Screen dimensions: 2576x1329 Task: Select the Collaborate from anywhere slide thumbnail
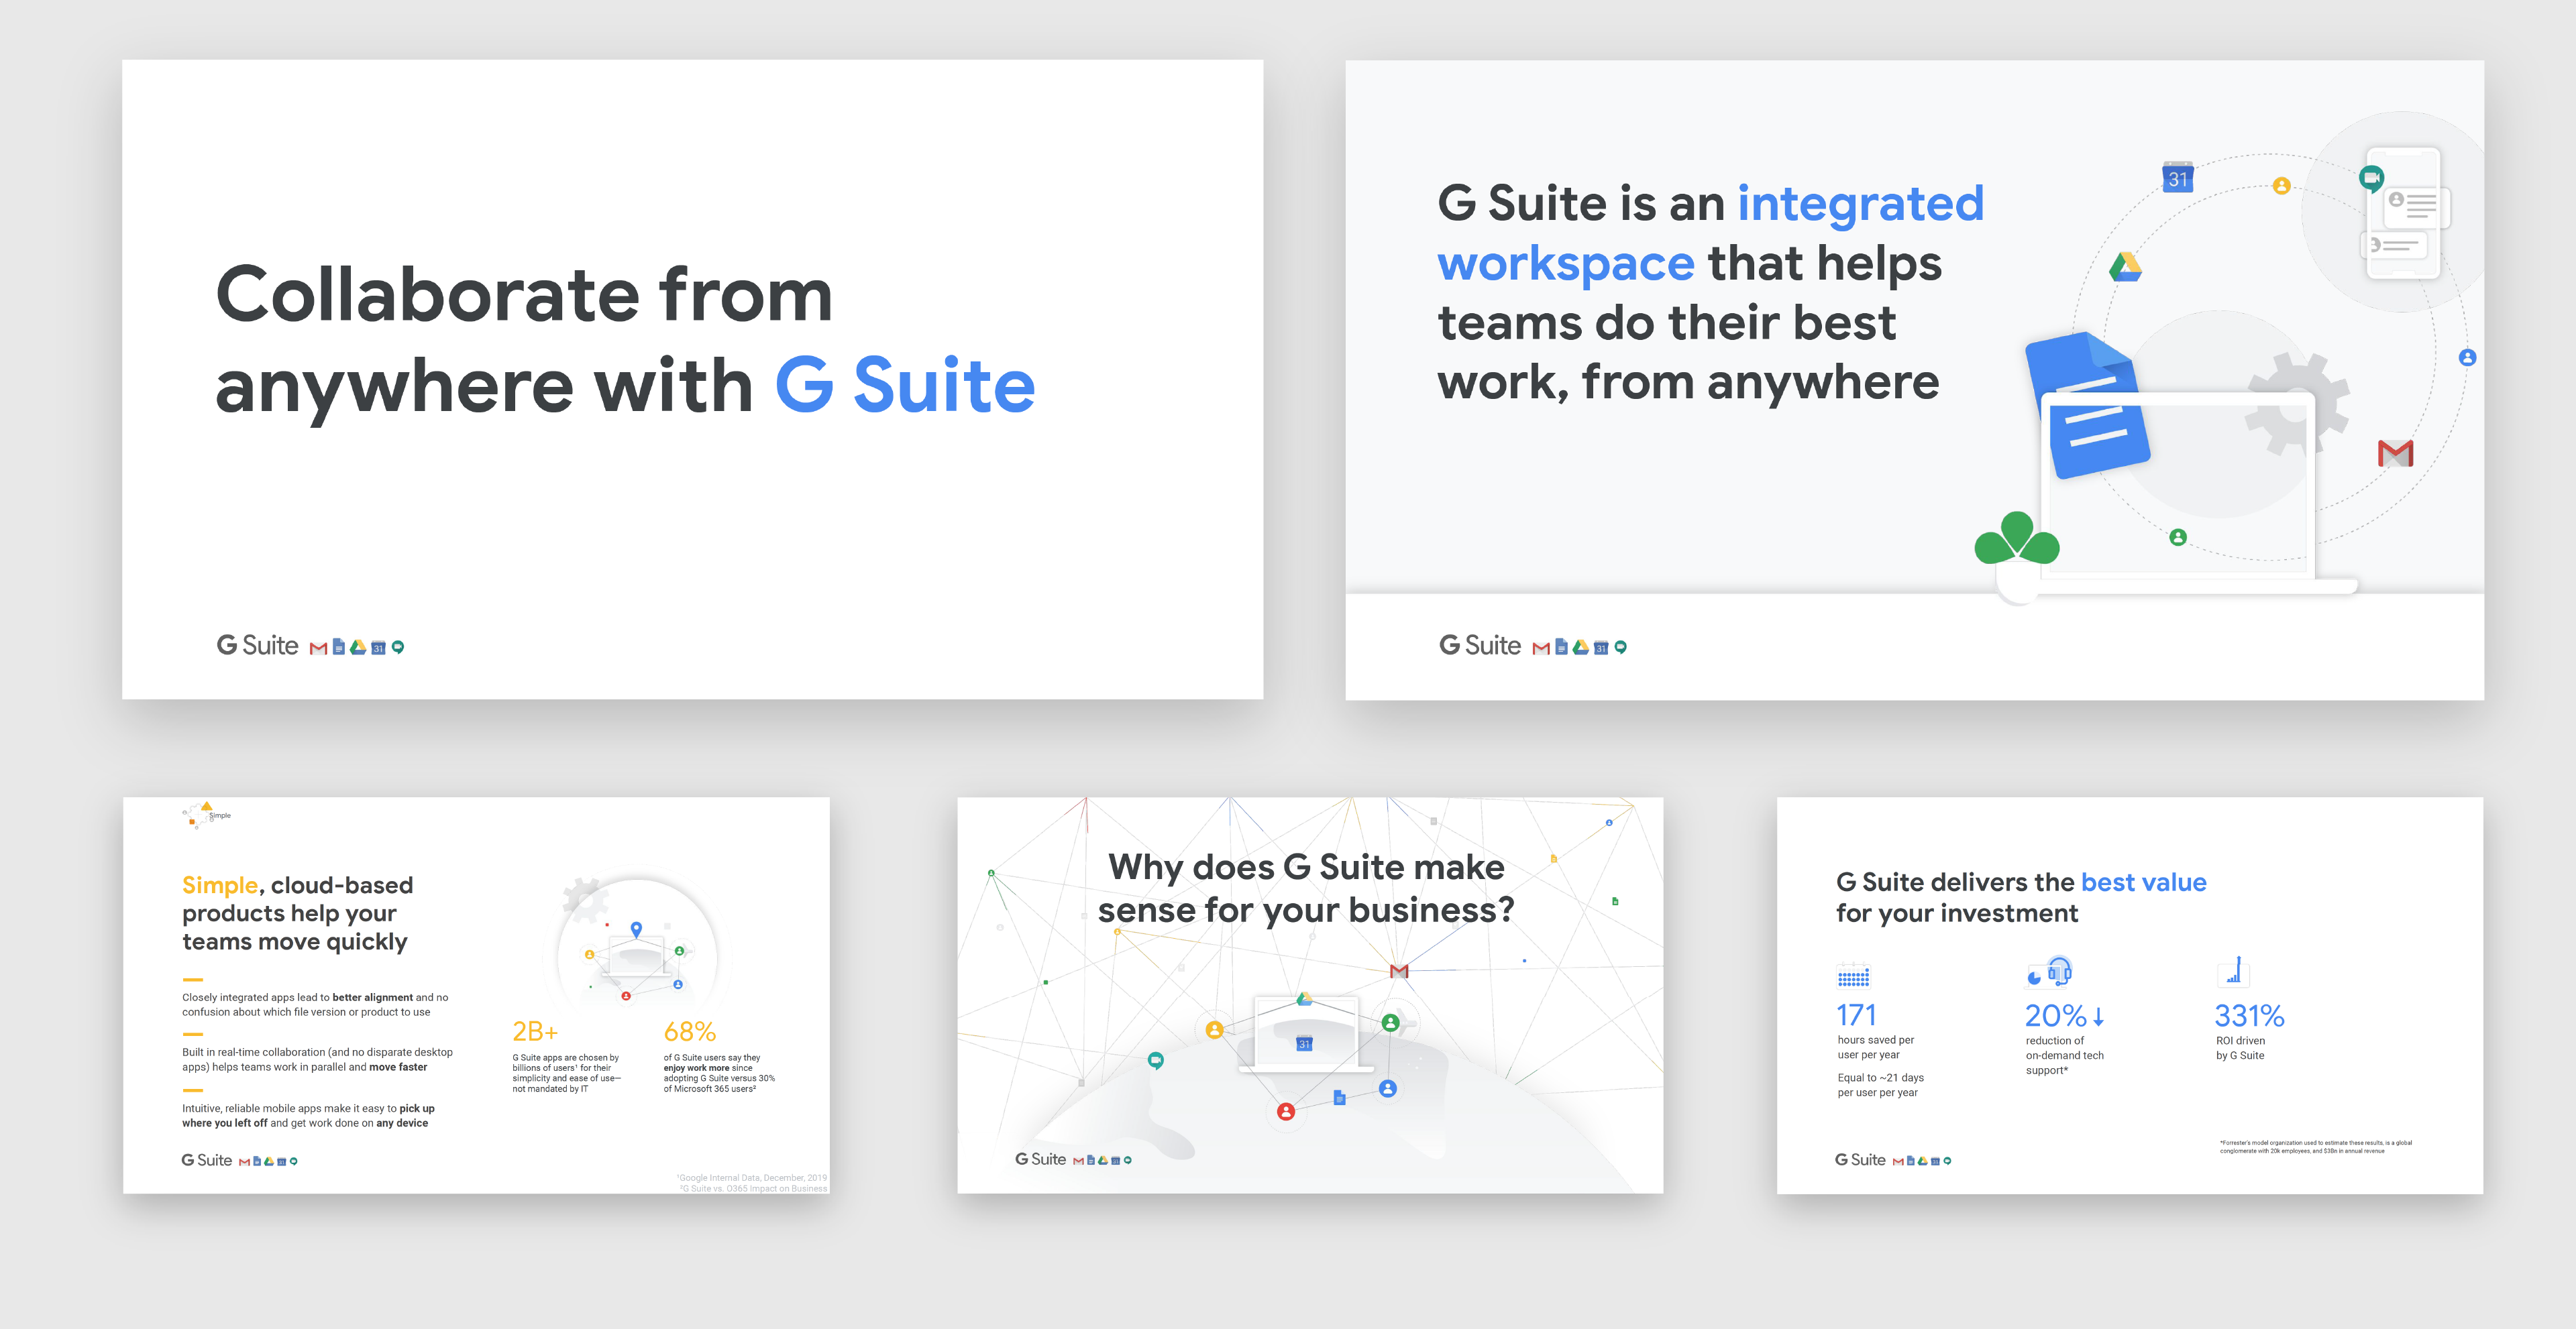[692, 379]
